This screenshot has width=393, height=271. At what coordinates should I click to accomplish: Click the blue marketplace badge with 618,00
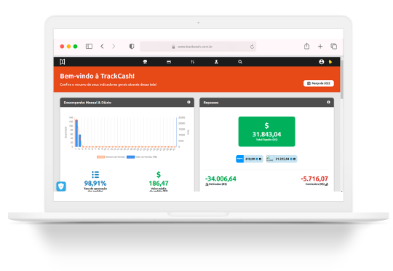(x=250, y=159)
